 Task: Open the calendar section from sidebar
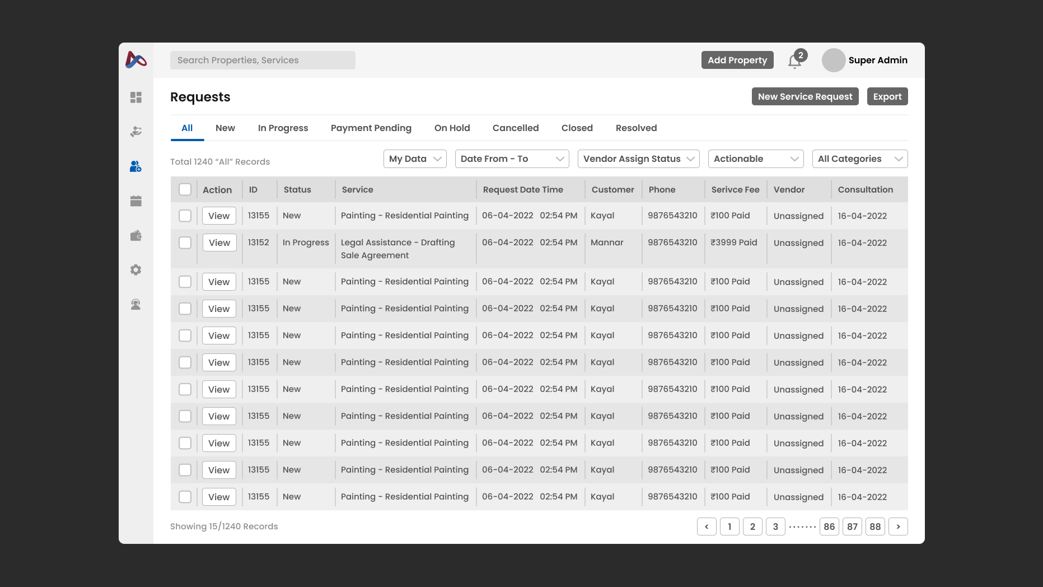135,201
